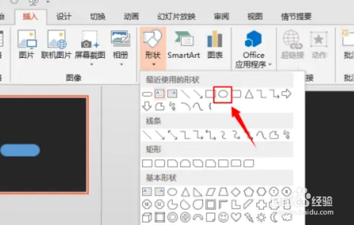354x225 pixels.
Task: Open the 动画 Animations tab
Action: pos(131,16)
